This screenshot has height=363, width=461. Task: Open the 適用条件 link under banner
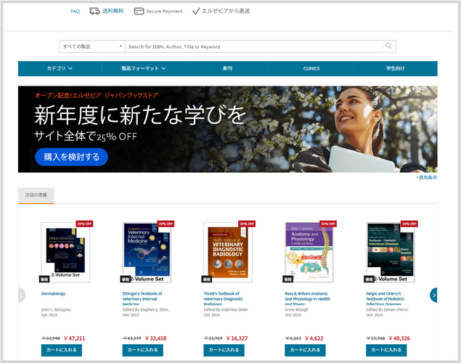point(427,178)
